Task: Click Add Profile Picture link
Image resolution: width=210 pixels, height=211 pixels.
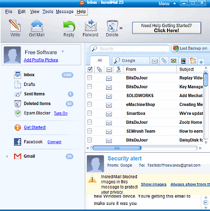Action: pyautogui.click(x=41, y=60)
